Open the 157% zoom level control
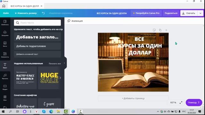 tap(173, 103)
